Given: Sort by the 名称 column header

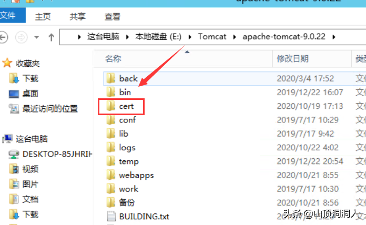Looking at the screenshot, I should [113, 58].
